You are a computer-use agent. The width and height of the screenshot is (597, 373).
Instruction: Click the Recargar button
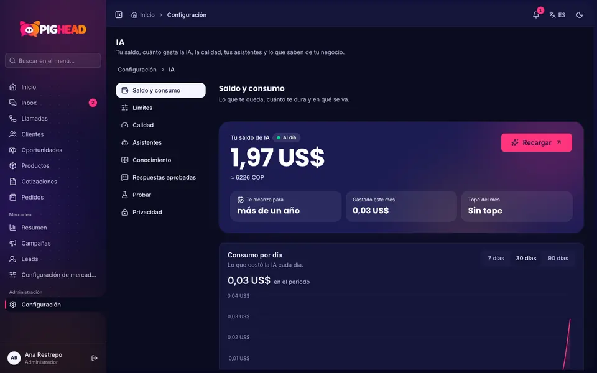pos(537,143)
